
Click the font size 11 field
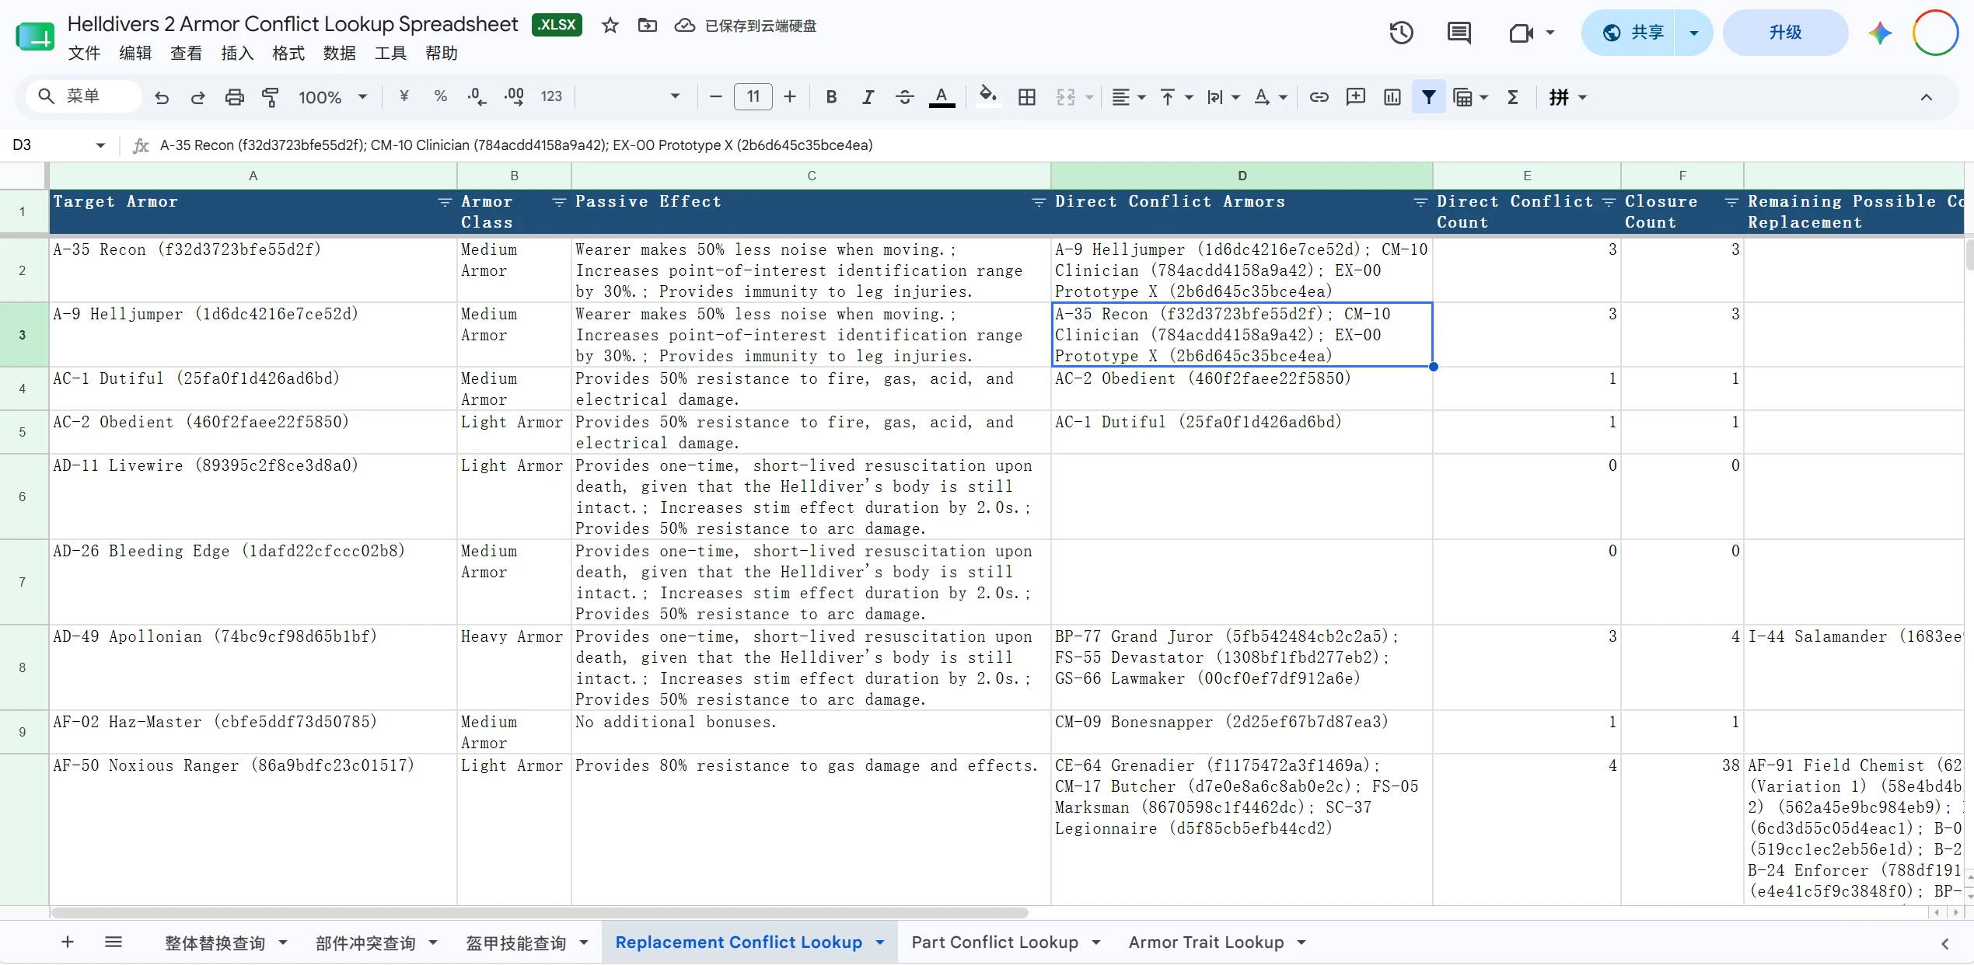coord(753,97)
